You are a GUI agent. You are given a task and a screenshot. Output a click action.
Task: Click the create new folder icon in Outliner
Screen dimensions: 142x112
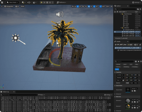click(138, 9)
